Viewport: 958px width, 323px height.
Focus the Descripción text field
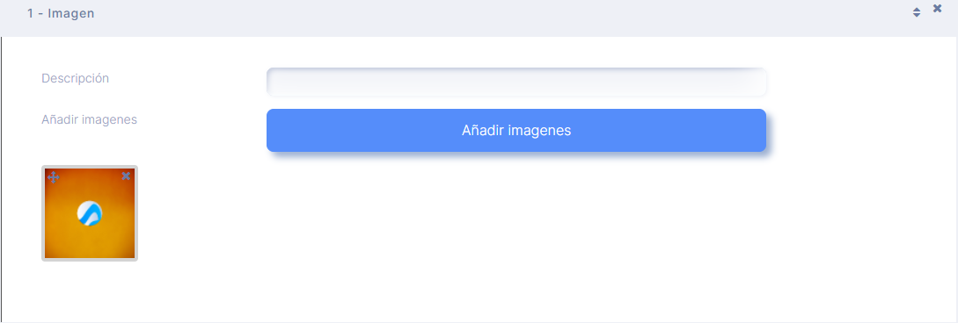516,82
